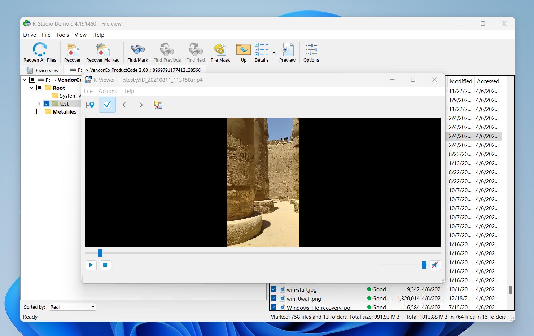Click Reopen All Files toolbar button
This screenshot has height=336, width=534.
tap(40, 53)
